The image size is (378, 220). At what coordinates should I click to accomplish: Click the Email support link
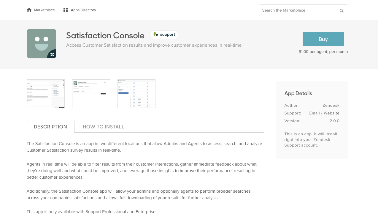click(315, 113)
